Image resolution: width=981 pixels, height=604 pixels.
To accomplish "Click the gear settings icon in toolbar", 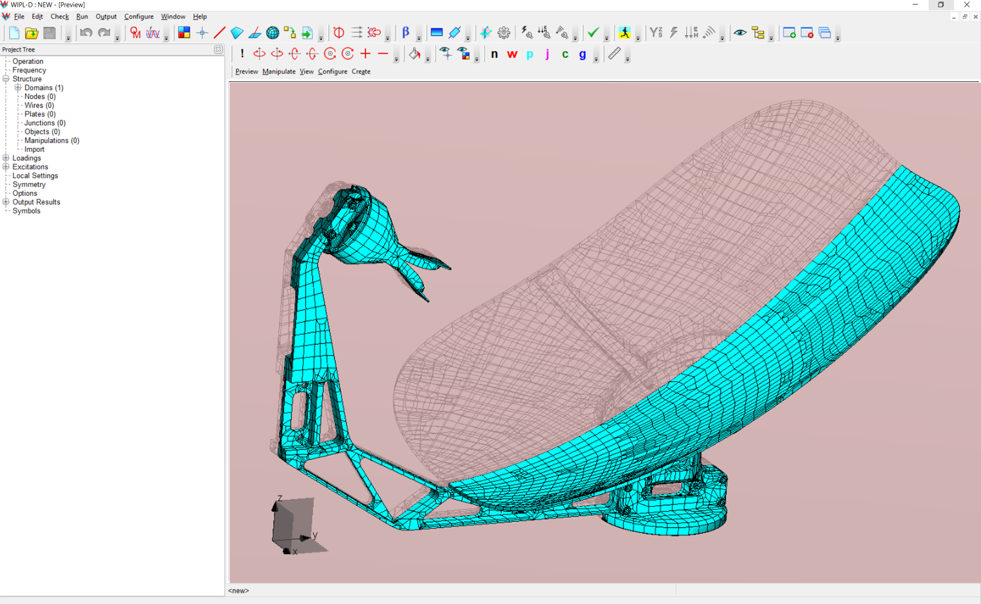I will [504, 33].
